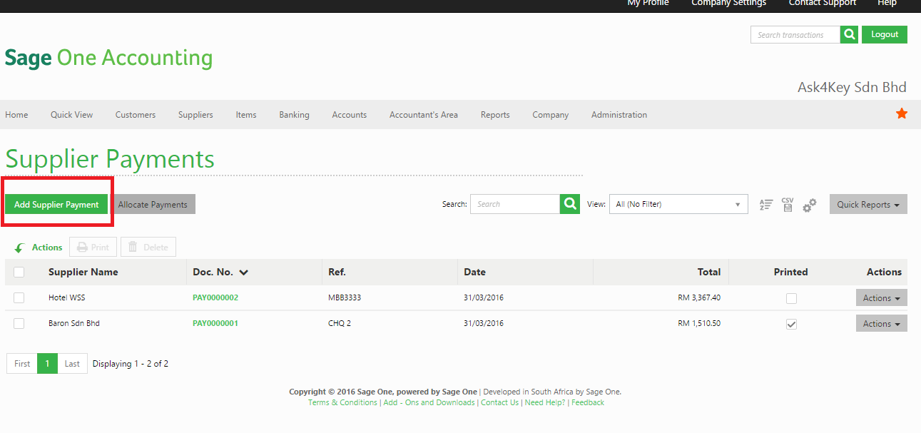Open Add - Ons and Downloads link
Image resolution: width=921 pixels, height=433 pixels.
[429, 402]
